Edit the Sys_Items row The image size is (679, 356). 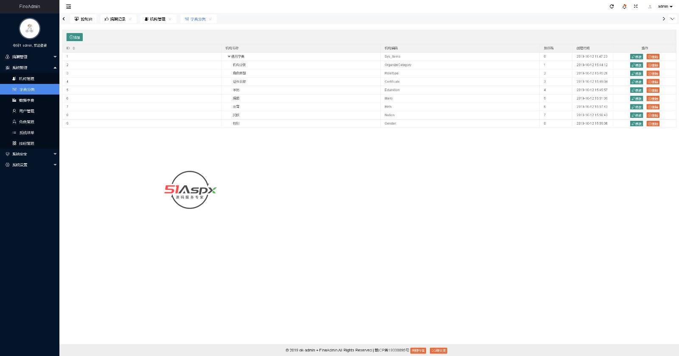637,57
